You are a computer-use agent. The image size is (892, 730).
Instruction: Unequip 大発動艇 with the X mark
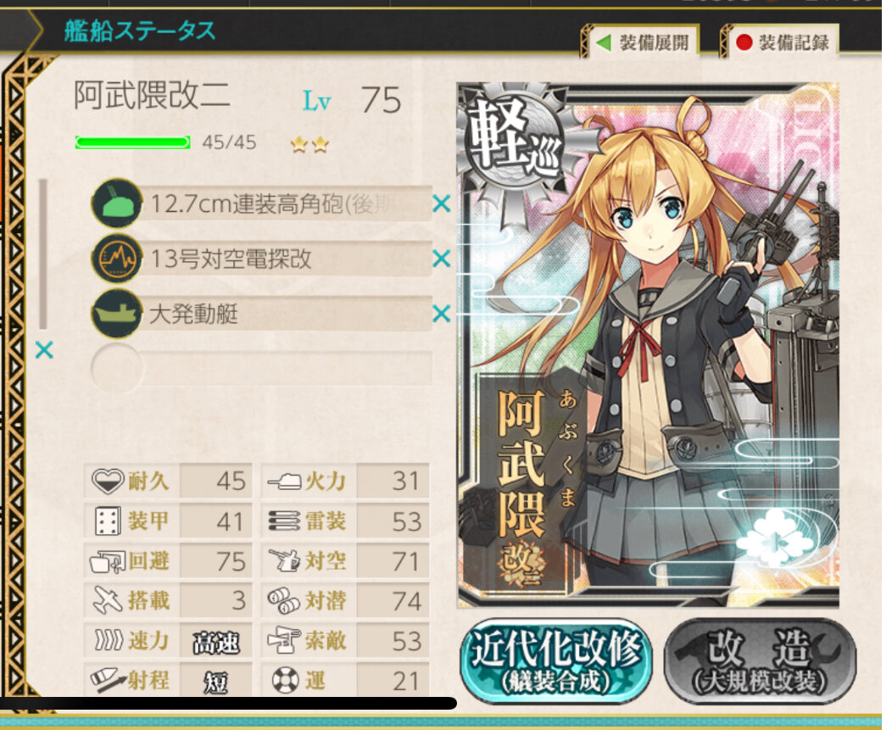(x=442, y=314)
